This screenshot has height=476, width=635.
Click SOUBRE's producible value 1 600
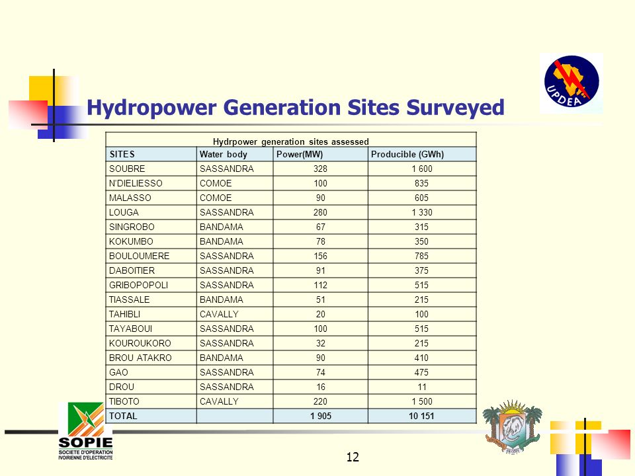422,169
